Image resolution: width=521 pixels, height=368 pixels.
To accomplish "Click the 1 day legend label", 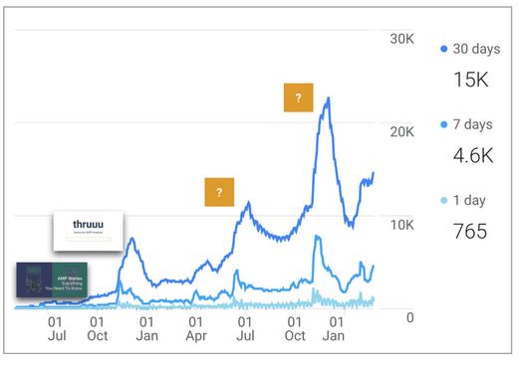I will (469, 200).
